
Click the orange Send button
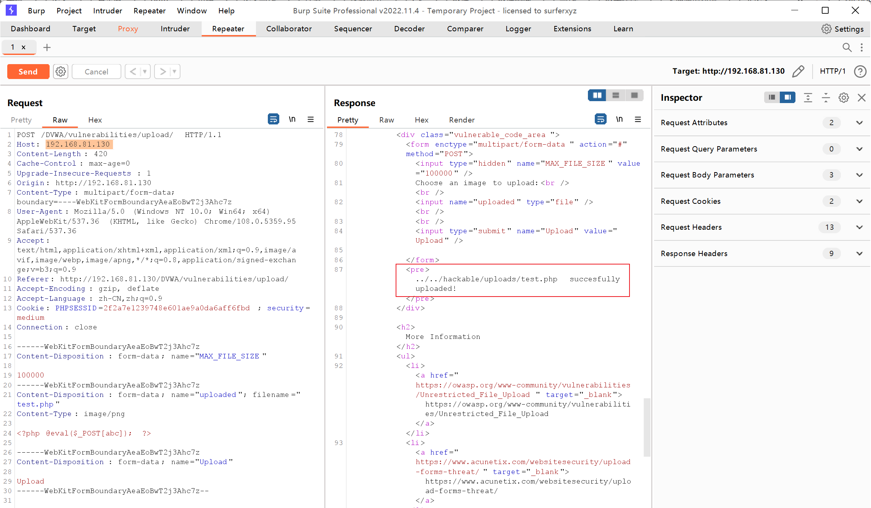(x=28, y=71)
